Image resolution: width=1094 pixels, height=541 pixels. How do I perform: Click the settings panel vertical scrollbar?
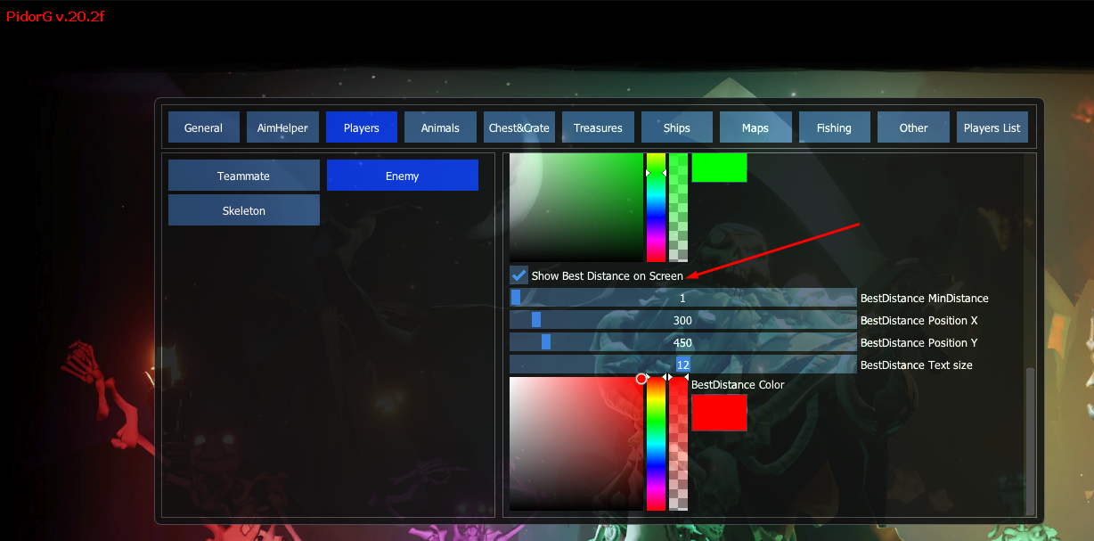pos(1031,440)
